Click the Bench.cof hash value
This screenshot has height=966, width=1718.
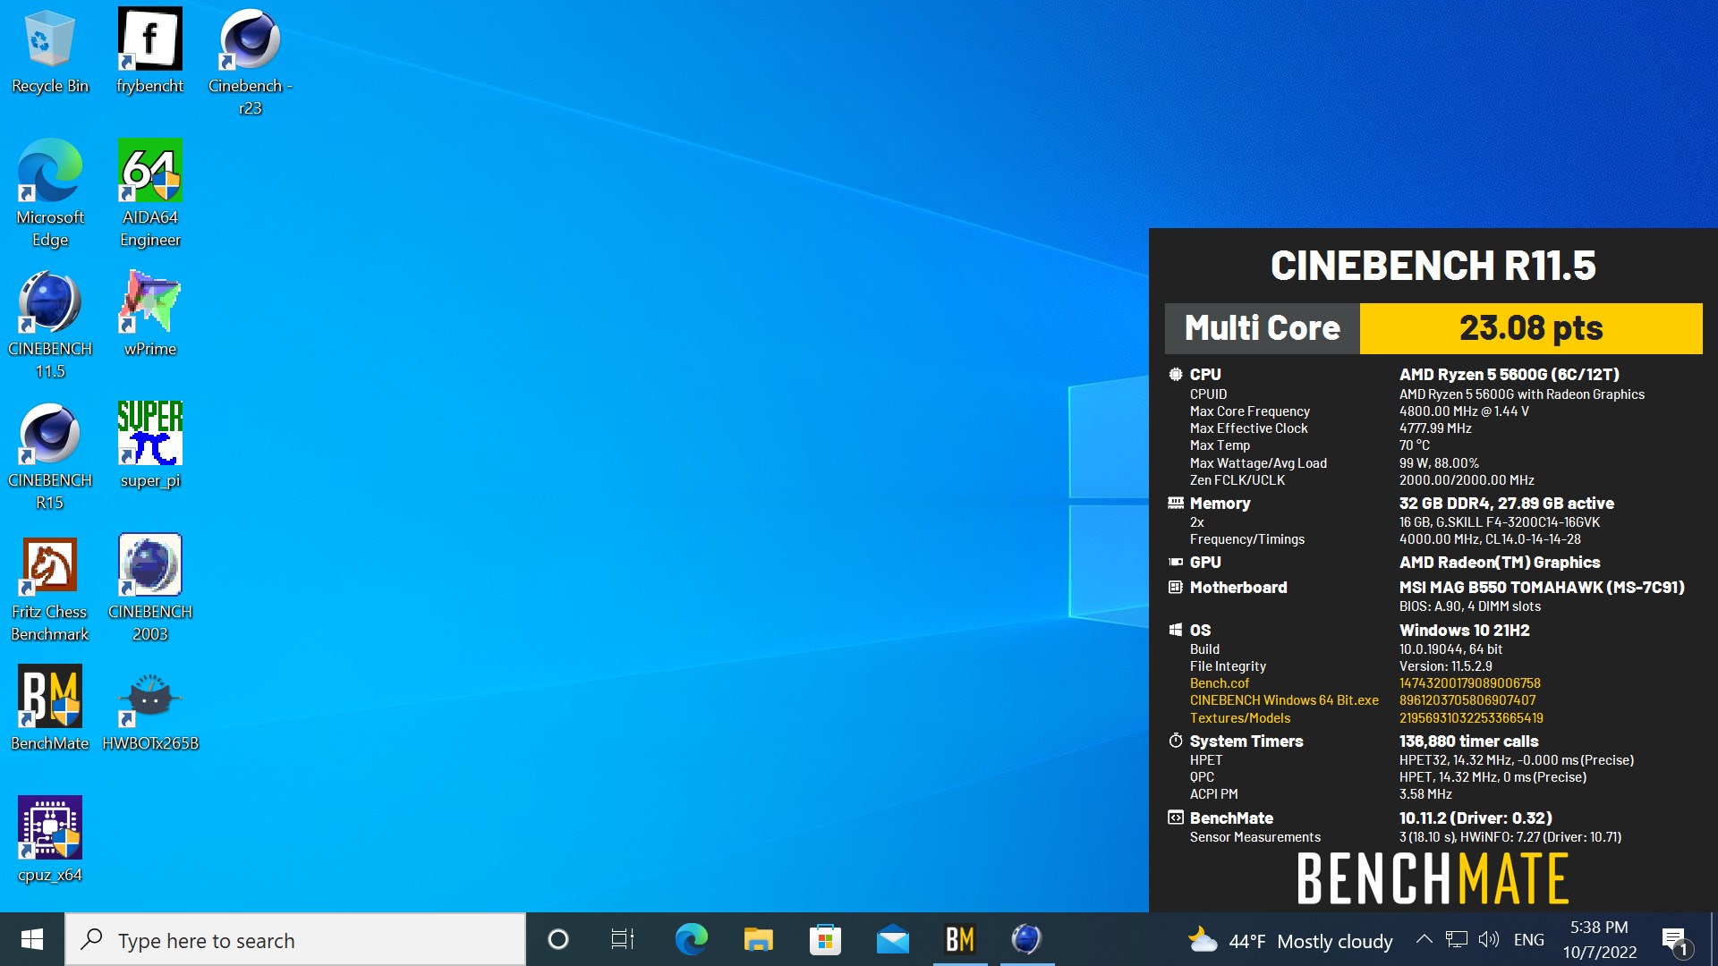[1470, 683]
